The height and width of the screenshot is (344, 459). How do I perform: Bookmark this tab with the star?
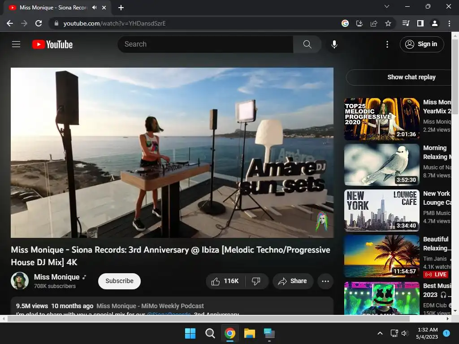pos(388,23)
